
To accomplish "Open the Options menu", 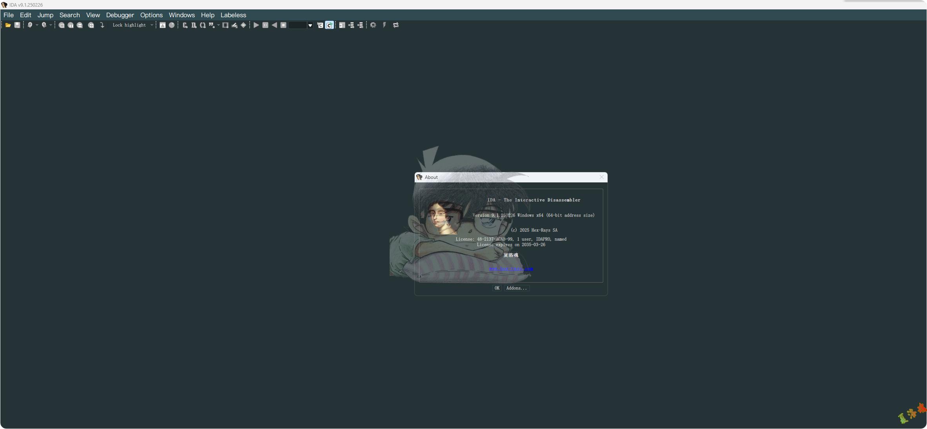I will 151,15.
